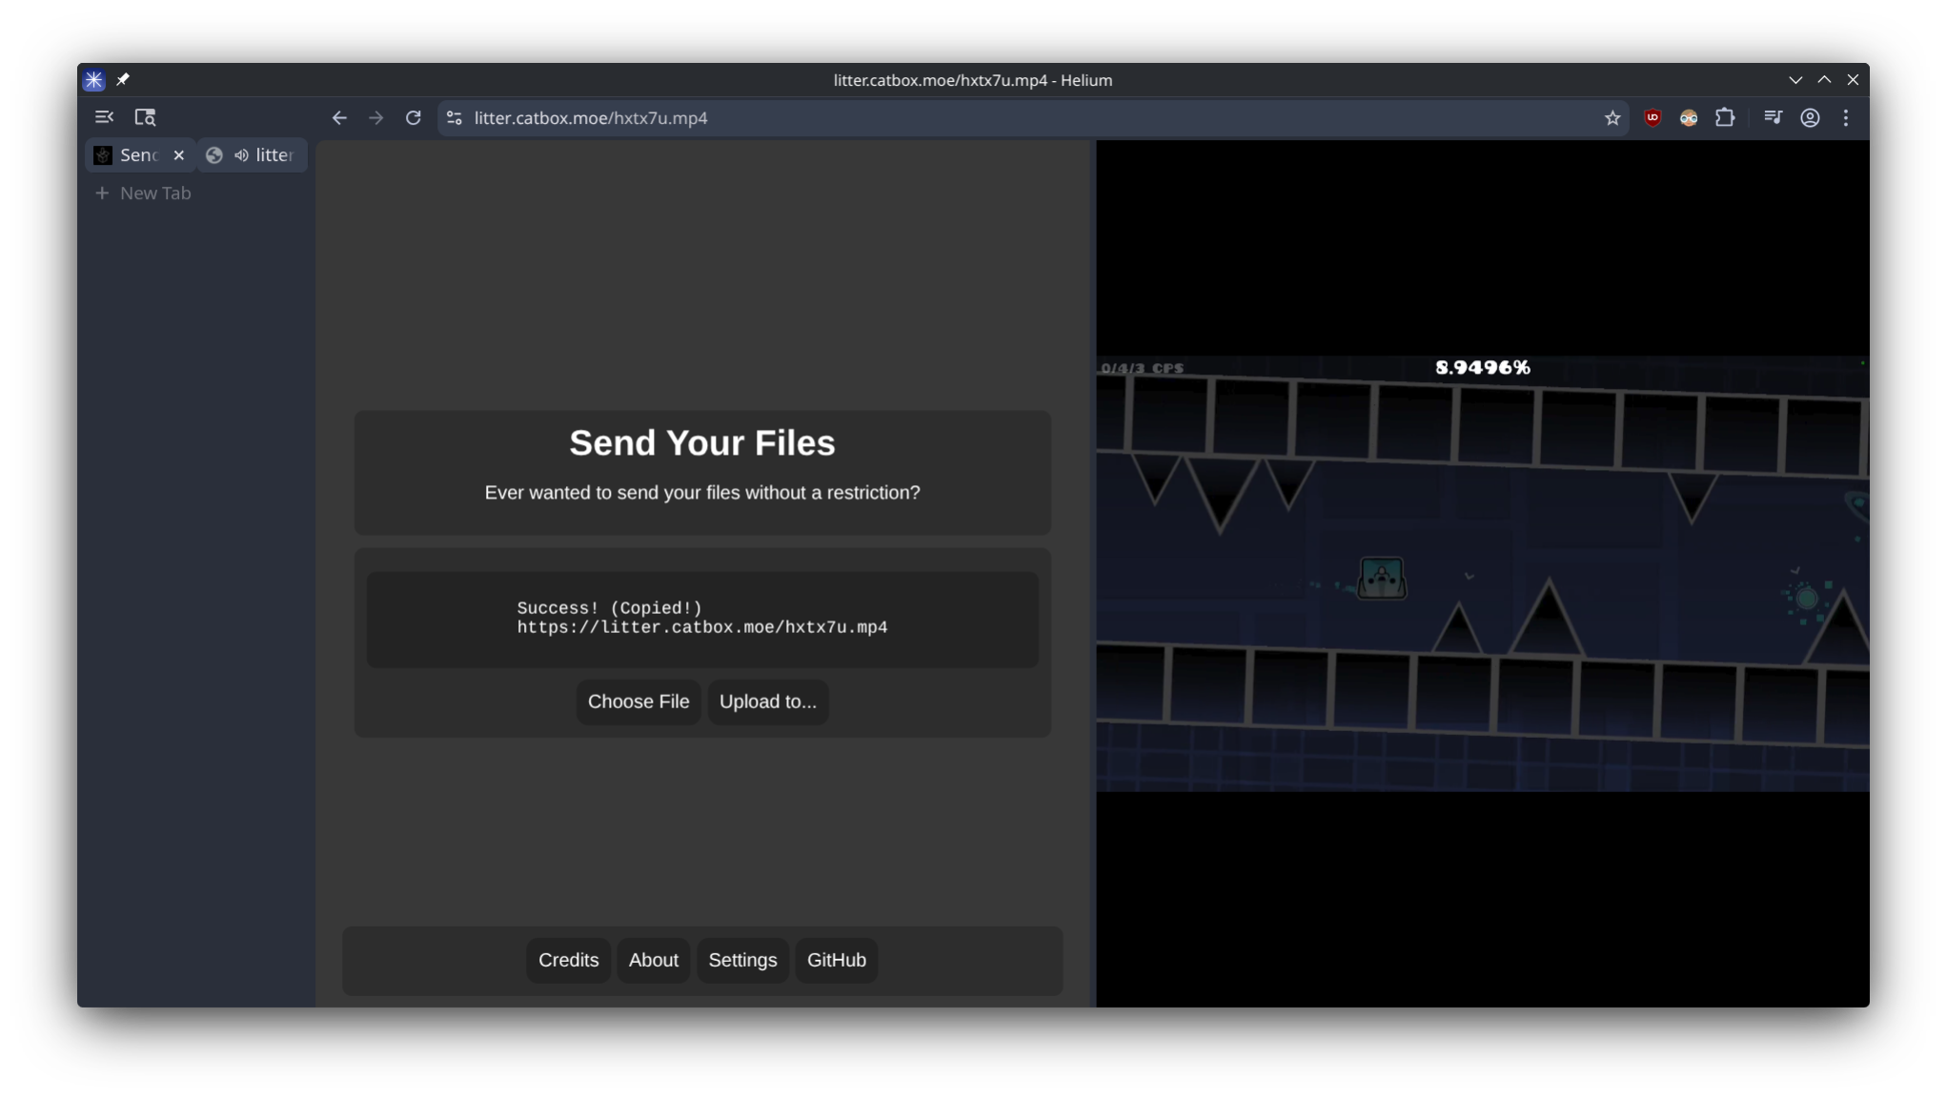Open the media controls playlist icon

coord(1774,117)
